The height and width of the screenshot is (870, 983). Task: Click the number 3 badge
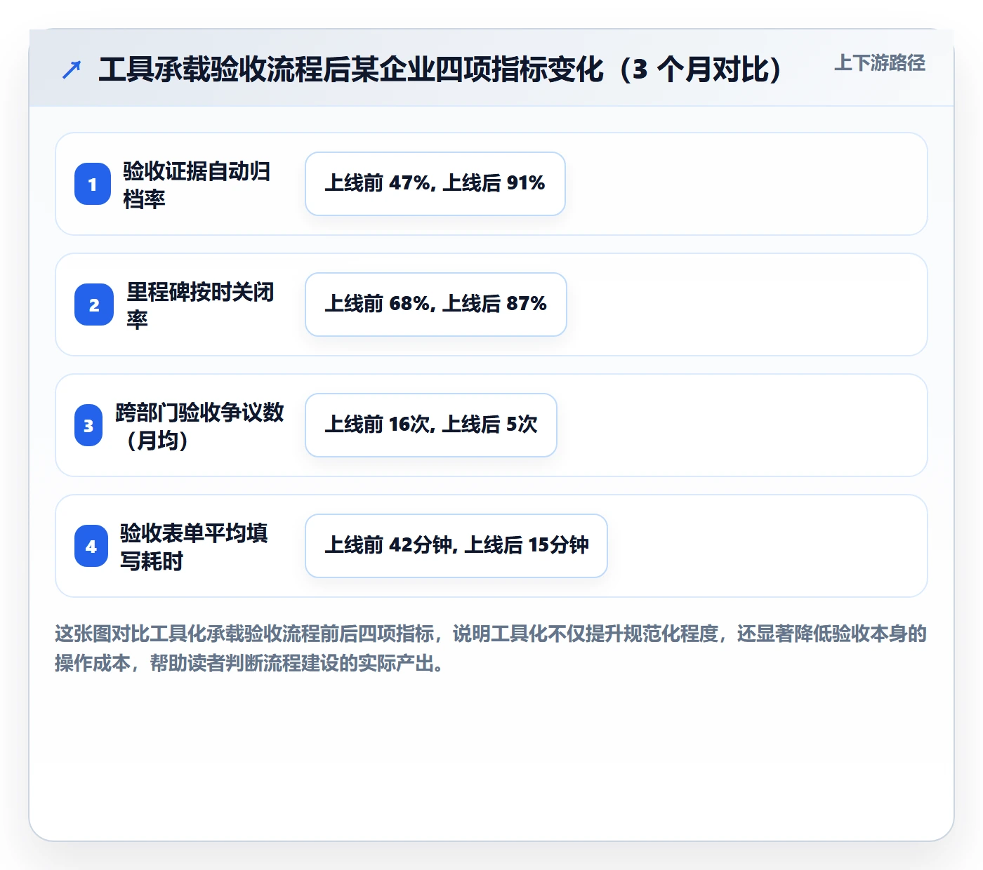point(88,425)
